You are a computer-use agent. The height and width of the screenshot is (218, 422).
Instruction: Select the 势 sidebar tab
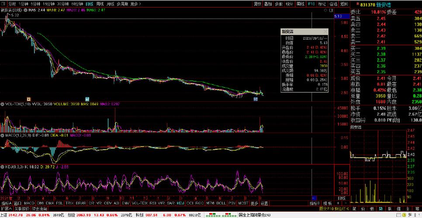click(x=381, y=208)
